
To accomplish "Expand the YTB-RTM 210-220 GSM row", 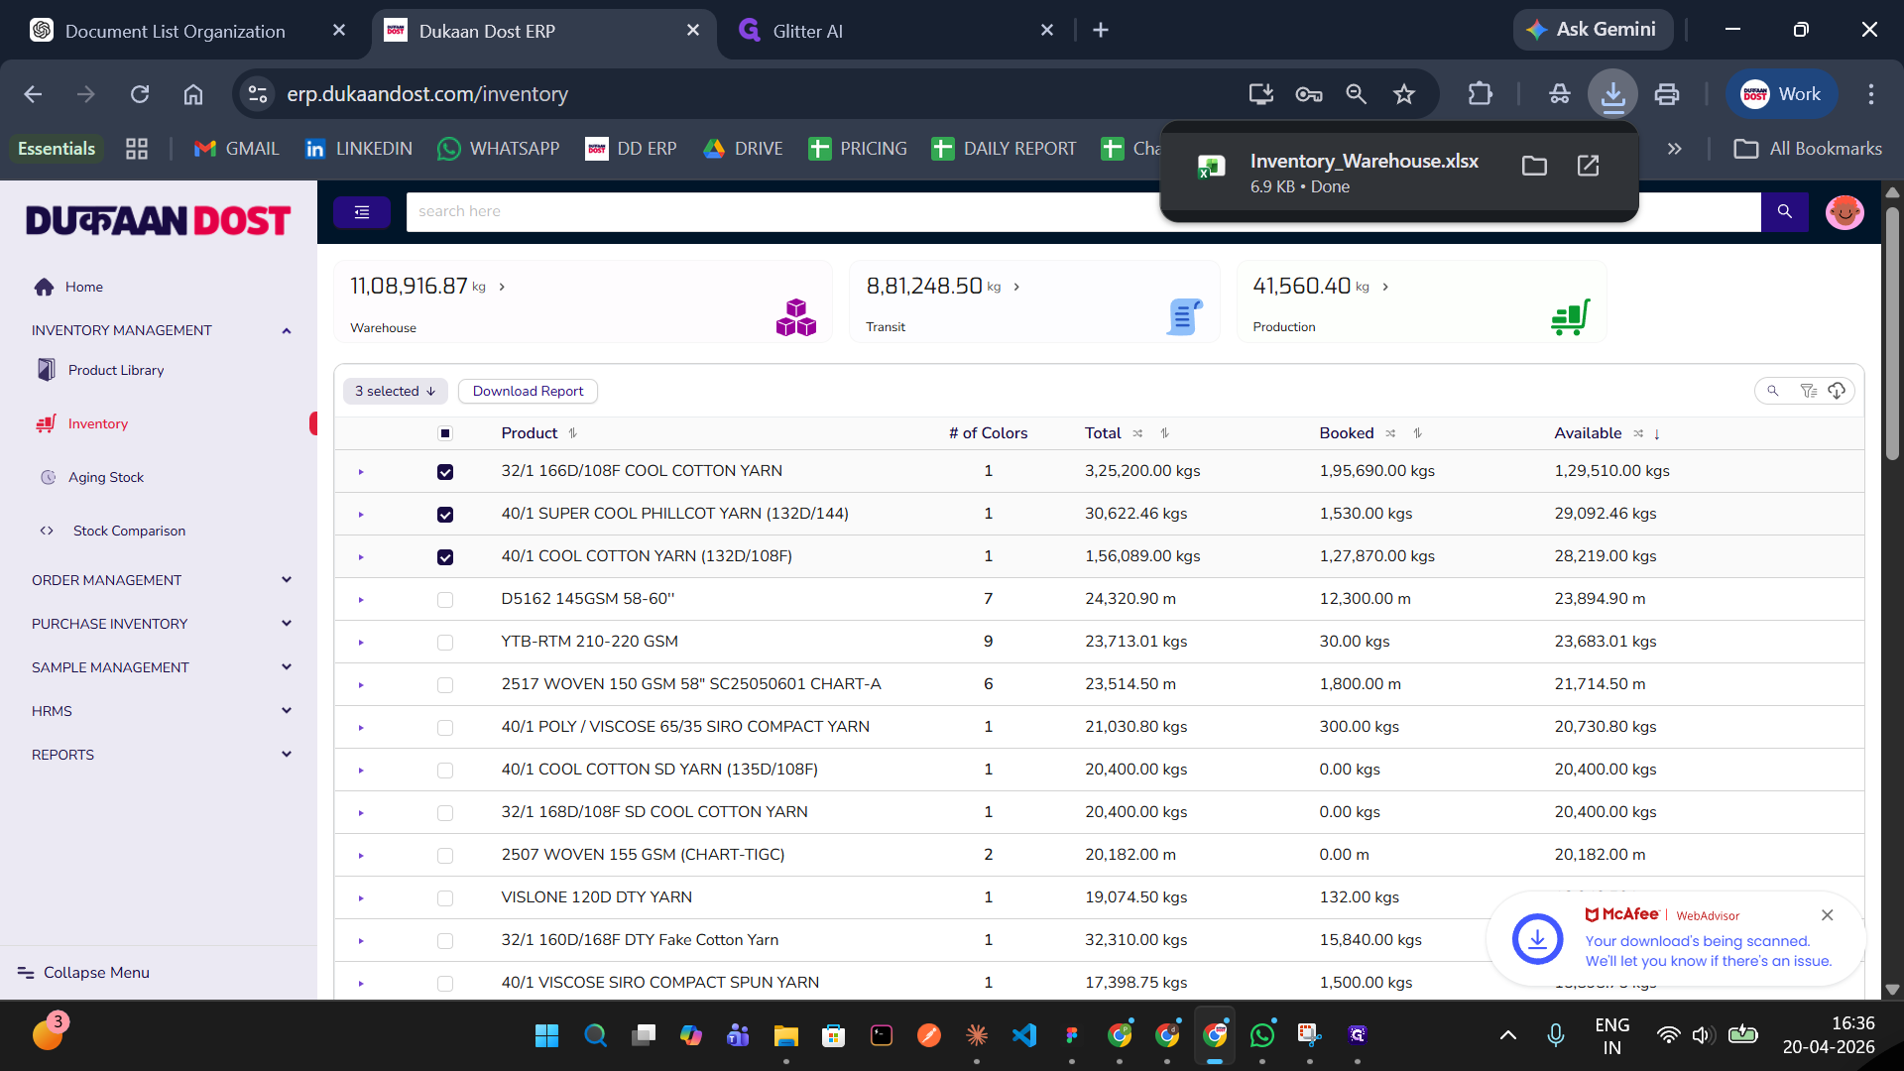I will tap(361, 643).
